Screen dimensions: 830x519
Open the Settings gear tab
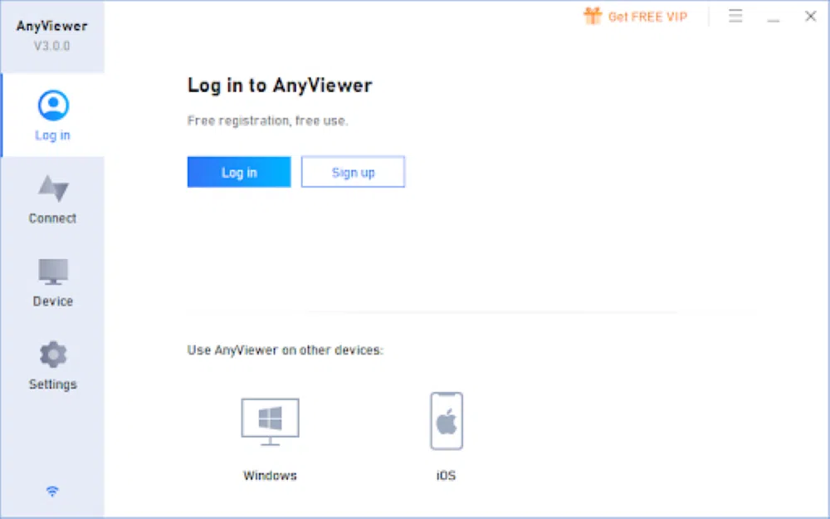coord(52,365)
